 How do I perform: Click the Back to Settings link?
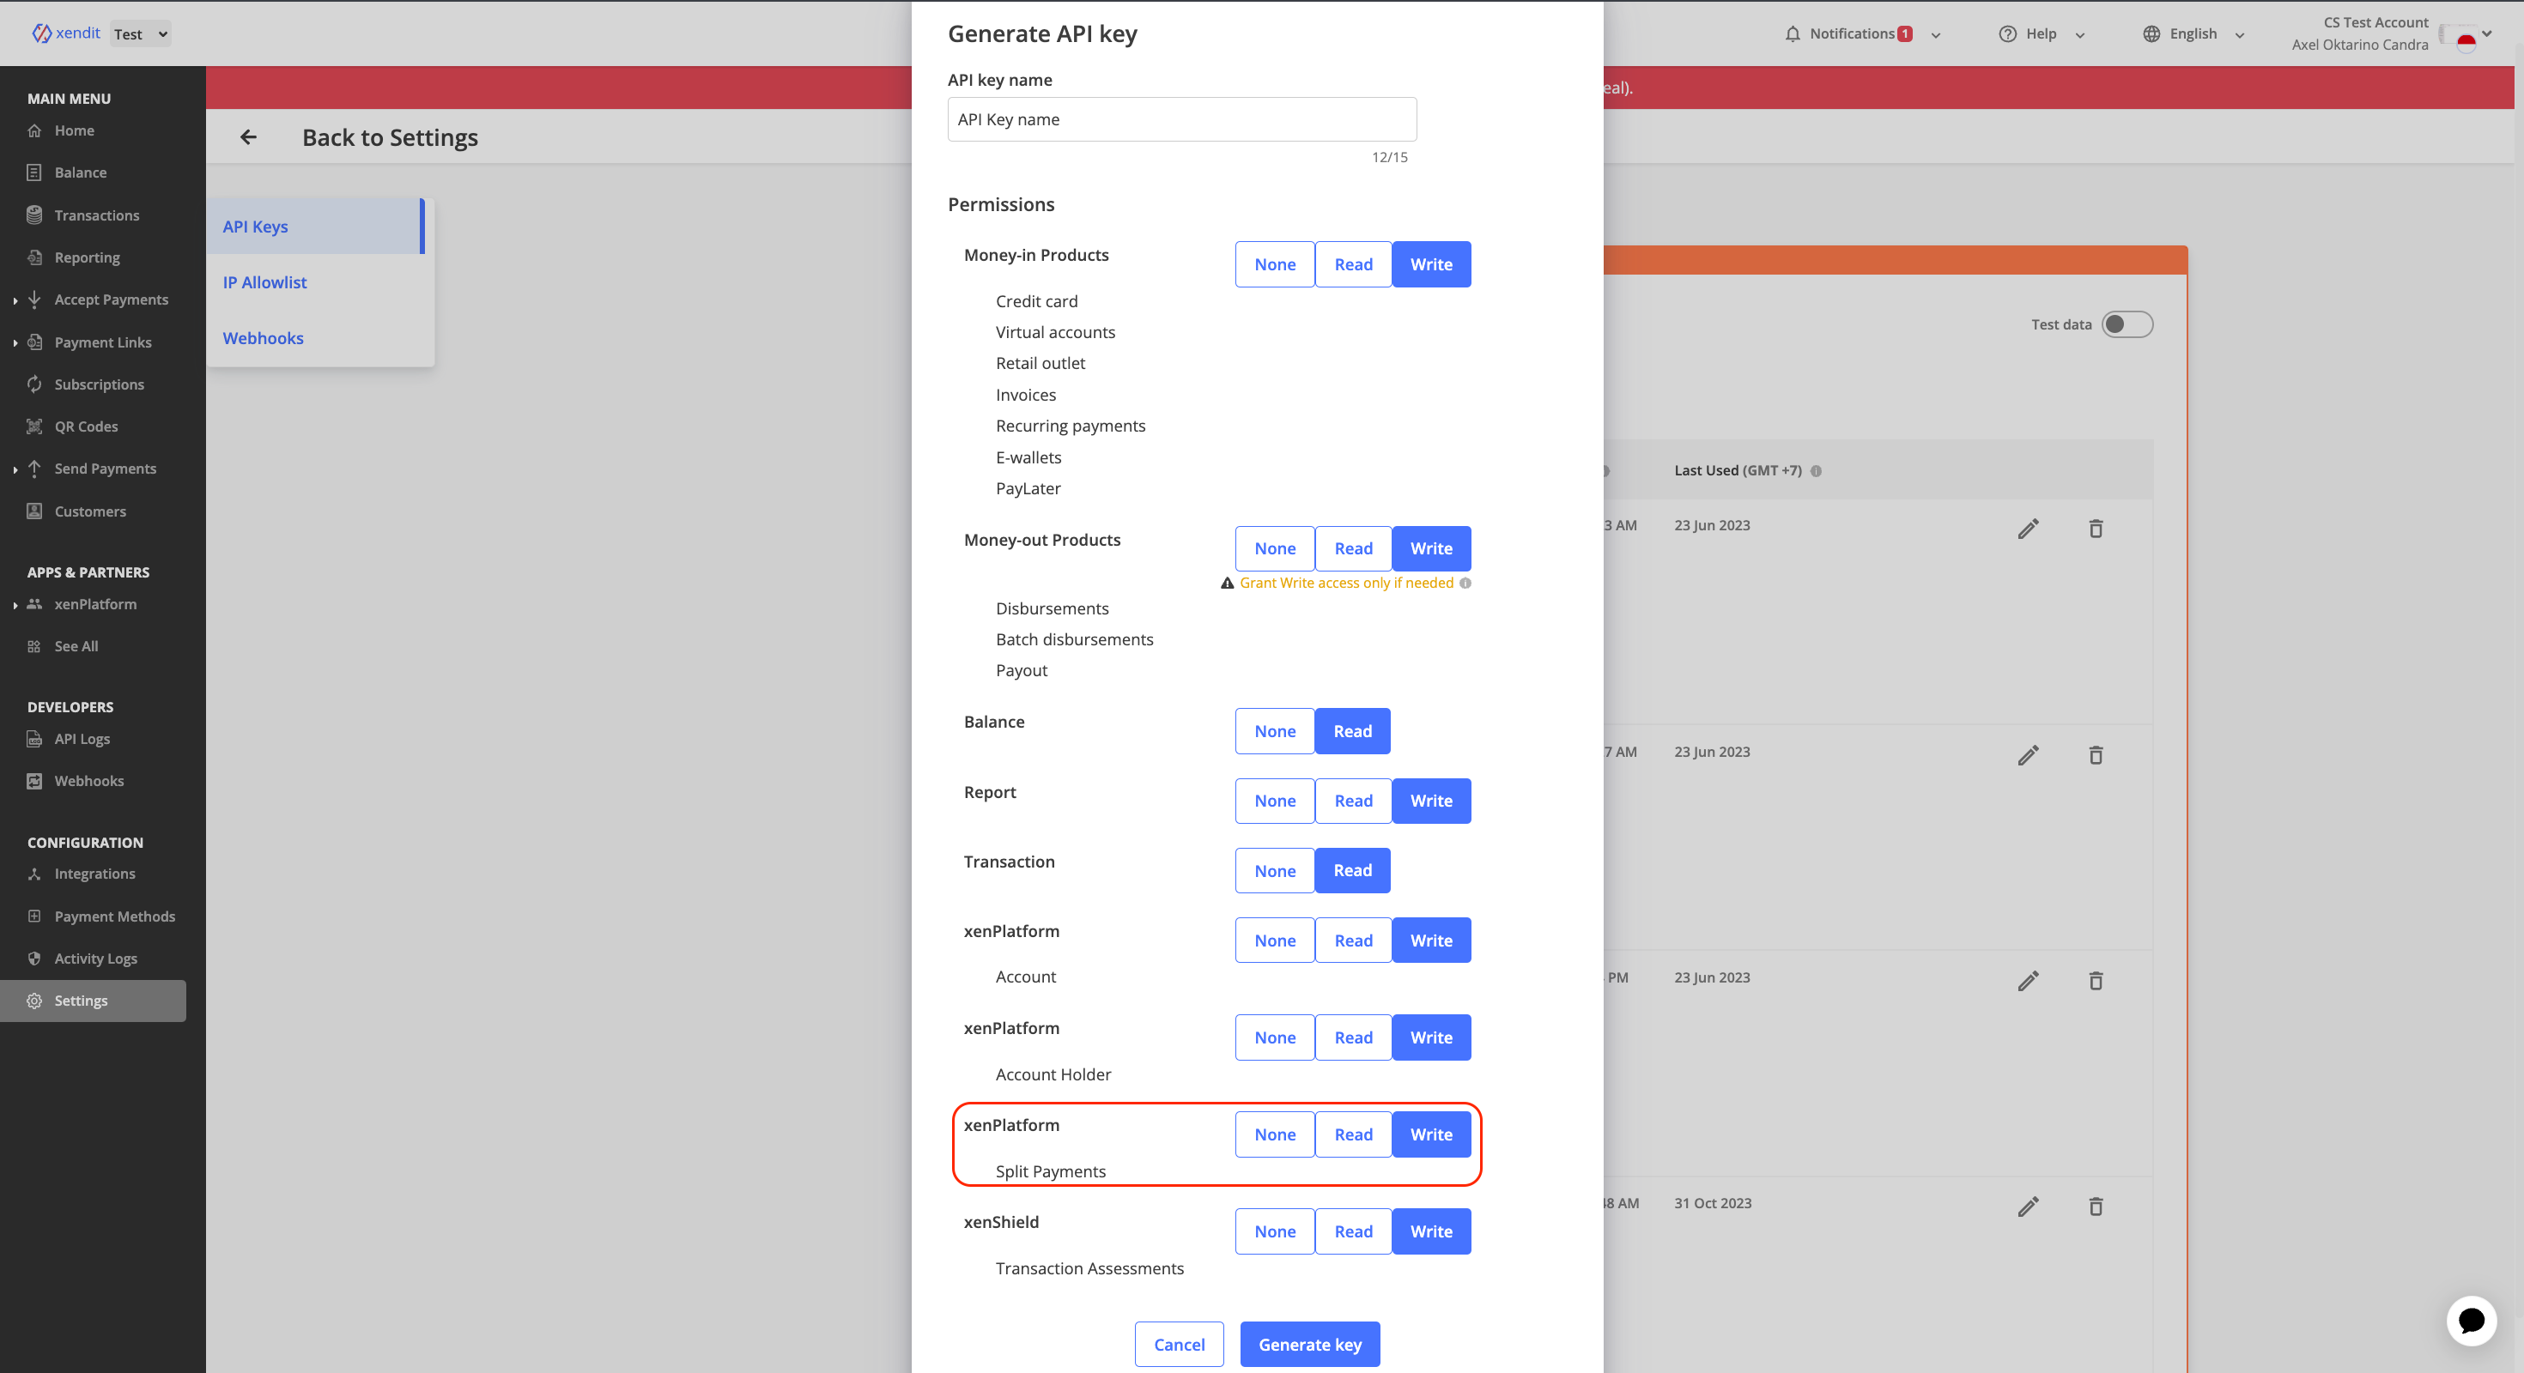point(390,137)
